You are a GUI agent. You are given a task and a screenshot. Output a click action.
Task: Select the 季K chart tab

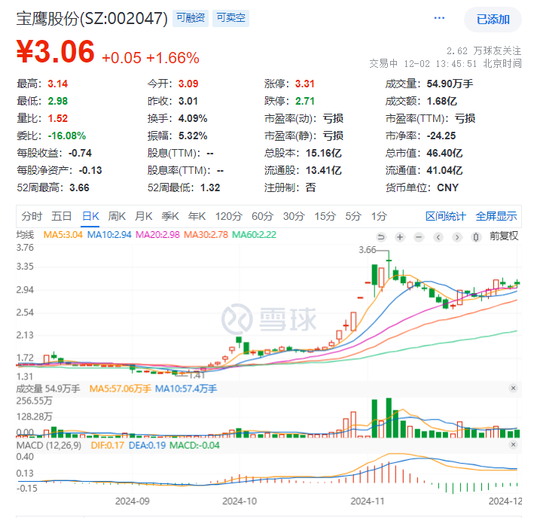tap(170, 216)
